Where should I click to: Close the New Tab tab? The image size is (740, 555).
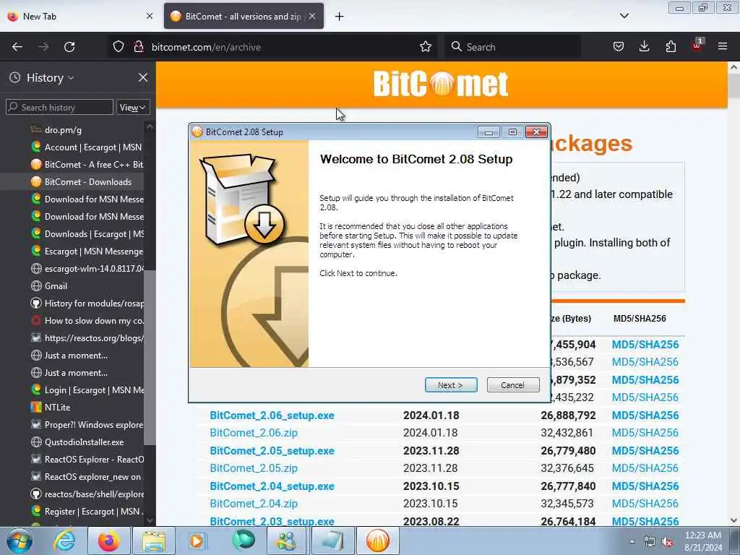click(x=149, y=16)
